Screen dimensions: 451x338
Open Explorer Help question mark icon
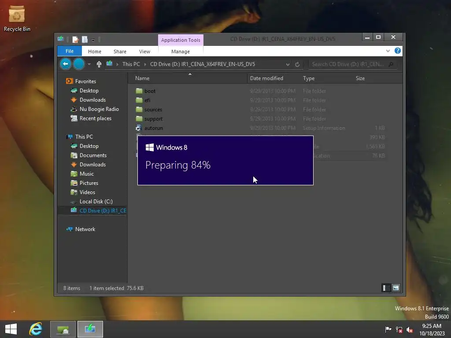398,51
